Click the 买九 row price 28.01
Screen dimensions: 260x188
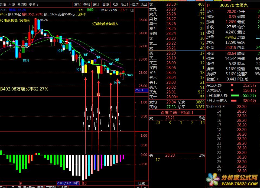click(171, 92)
